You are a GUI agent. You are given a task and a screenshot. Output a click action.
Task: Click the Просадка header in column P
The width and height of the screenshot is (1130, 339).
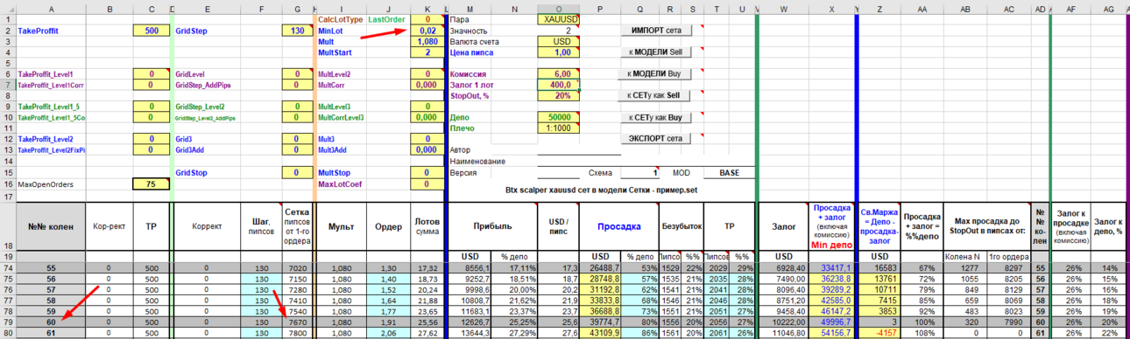point(618,225)
